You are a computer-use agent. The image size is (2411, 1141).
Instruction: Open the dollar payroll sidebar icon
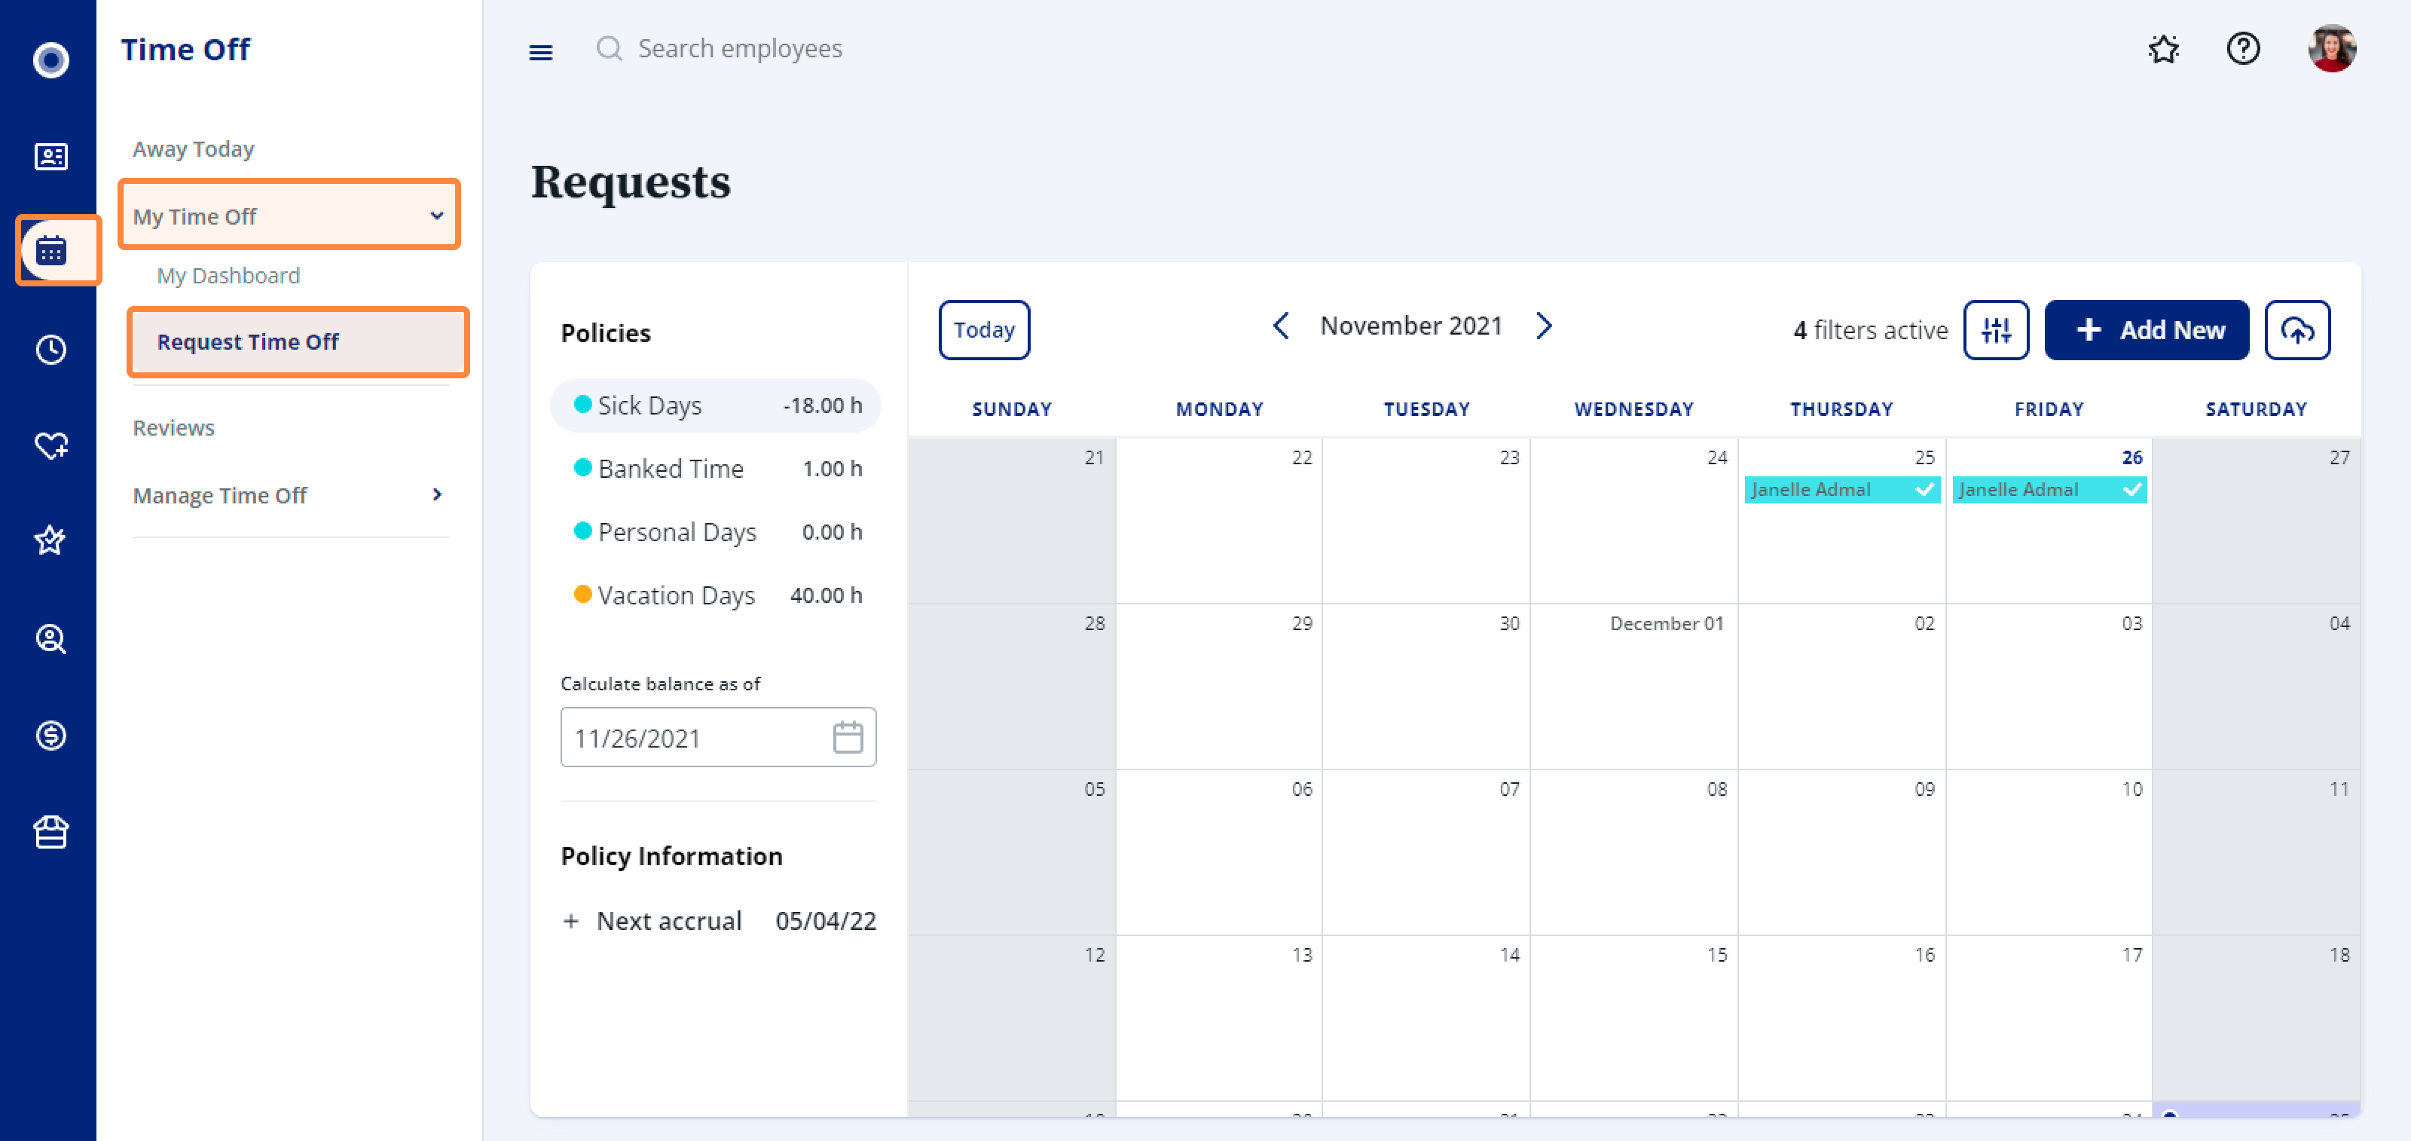(50, 736)
